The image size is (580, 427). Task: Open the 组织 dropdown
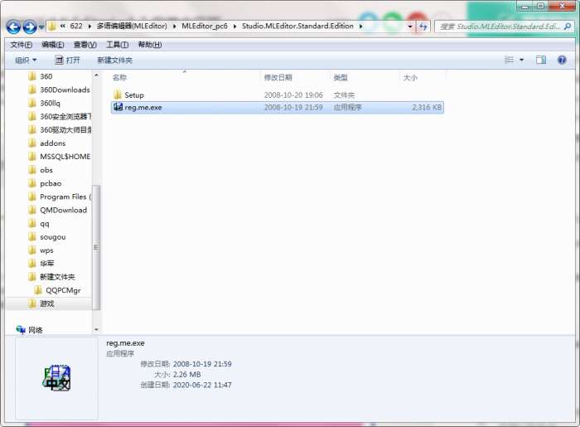coord(26,60)
